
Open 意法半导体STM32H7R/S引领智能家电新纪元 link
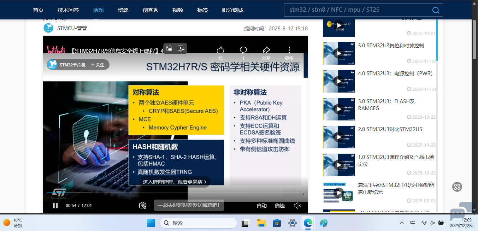click(x=396, y=189)
